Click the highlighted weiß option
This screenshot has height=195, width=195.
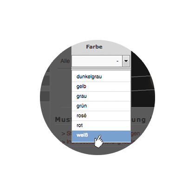(101, 136)
